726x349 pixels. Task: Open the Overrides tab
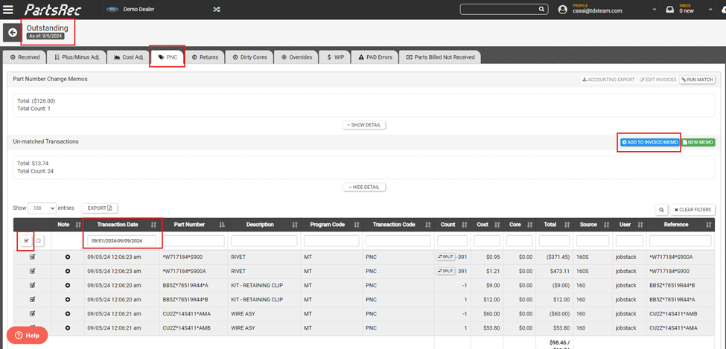point(297,57)
